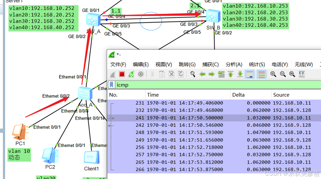
Task: Open capture options gear icon
Action: pyautogui.click(x=141, y=74)
